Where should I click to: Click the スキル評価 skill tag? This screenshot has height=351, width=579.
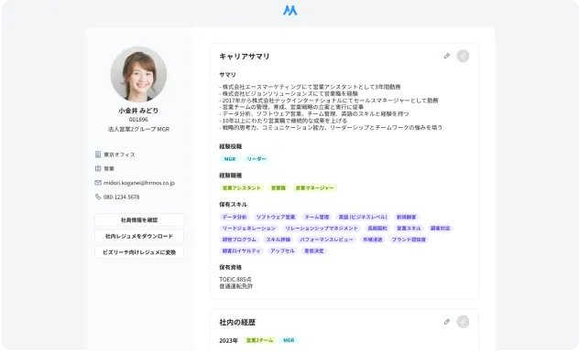(x=279, y=239)
